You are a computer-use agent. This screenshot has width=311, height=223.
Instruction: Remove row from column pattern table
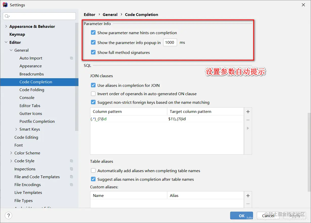(x=248, y=120)
